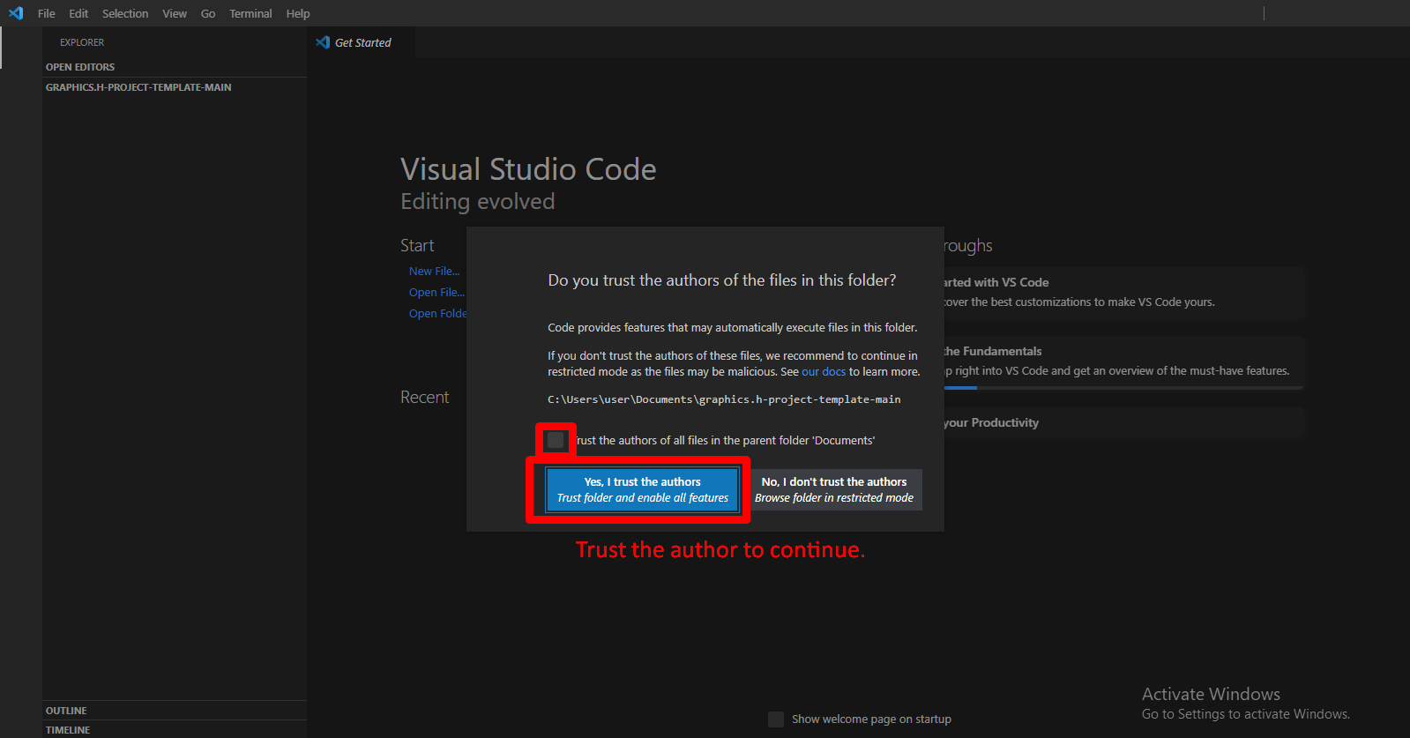Viewport: 1410px width, 738px height.
Task: Check trust authors of parent folder 'Documents'
Action: coord(556,440)
